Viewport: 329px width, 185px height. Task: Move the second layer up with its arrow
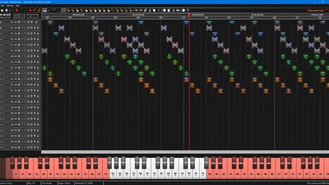point(34,28)
